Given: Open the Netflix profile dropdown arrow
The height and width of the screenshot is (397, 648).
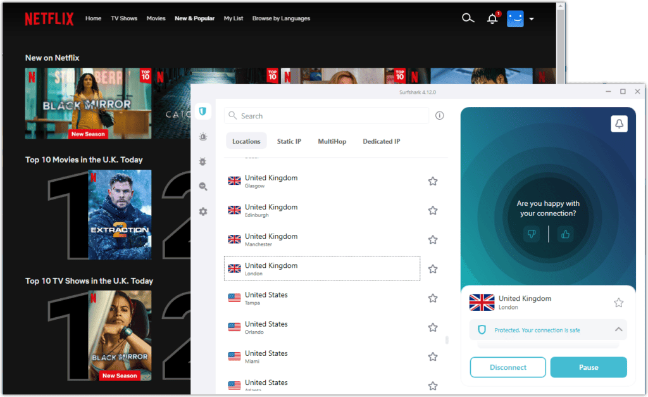Looking at the screenshot, I should click(x=532, y=19).
